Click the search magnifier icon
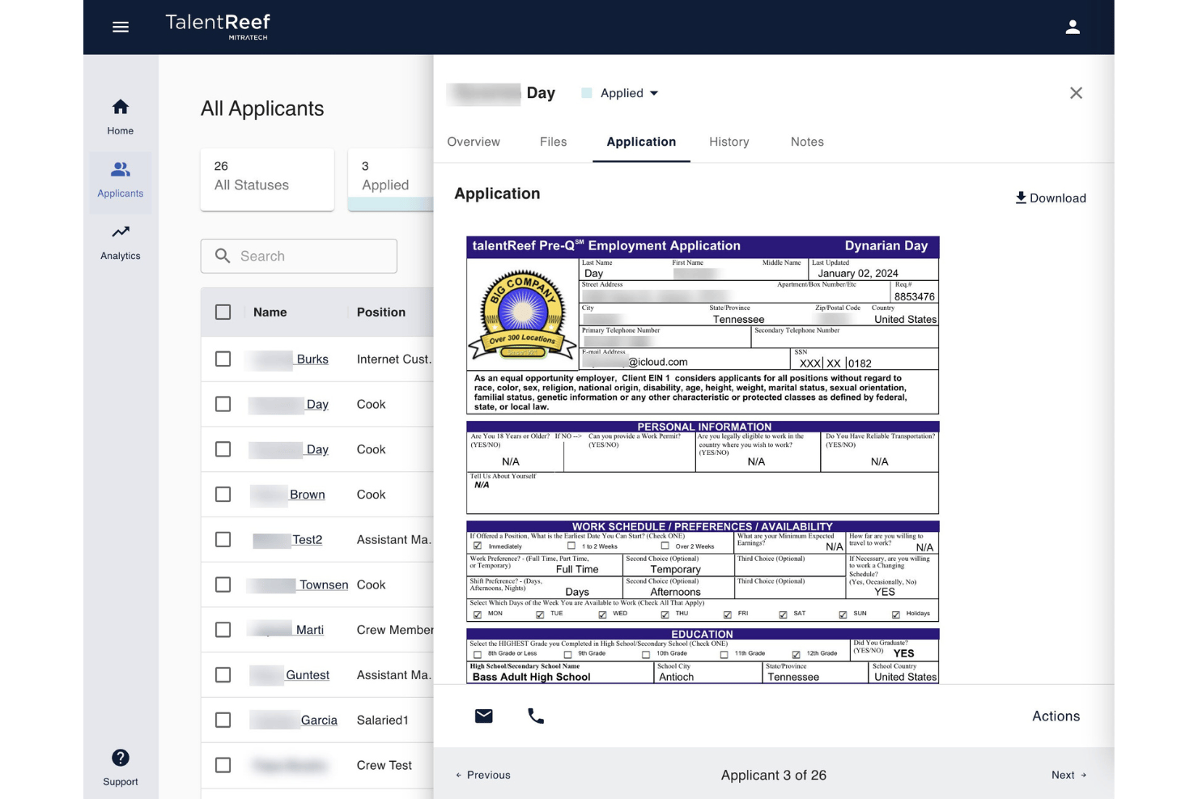The height and width of the screenshot is (799, 1198). pyautogui.click(x=223, y=256)
